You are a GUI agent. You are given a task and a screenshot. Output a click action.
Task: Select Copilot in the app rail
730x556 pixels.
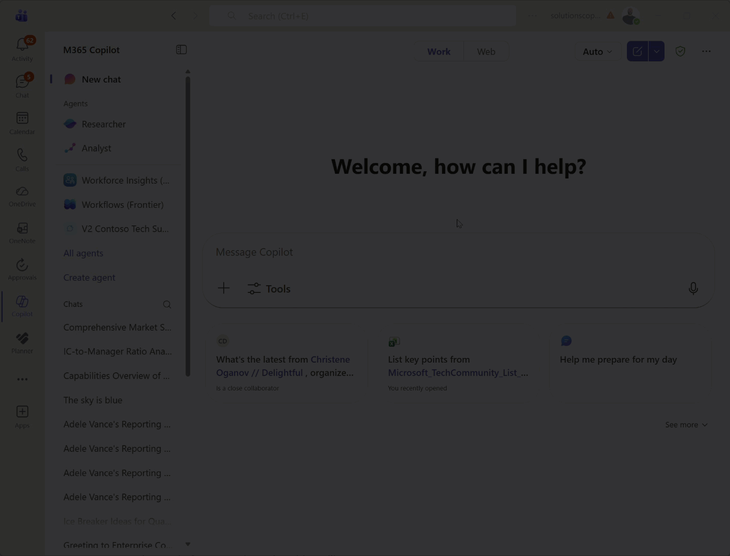pyautogui.click(x=22, y=306)
